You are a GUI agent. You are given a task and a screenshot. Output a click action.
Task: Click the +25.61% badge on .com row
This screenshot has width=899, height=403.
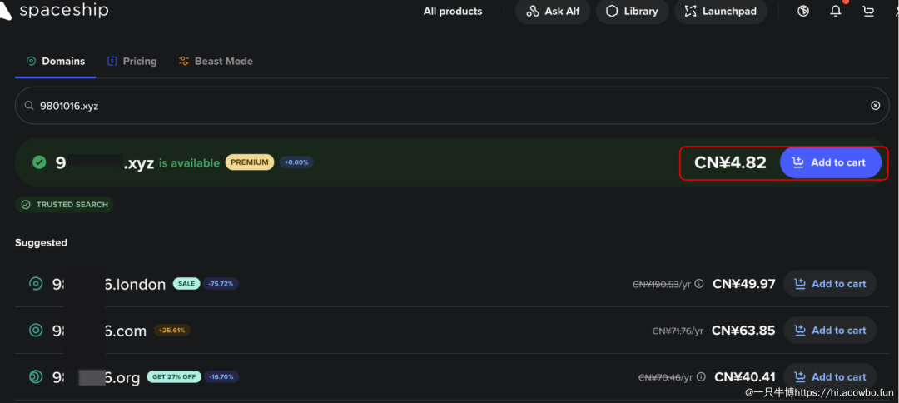(171, 331)
